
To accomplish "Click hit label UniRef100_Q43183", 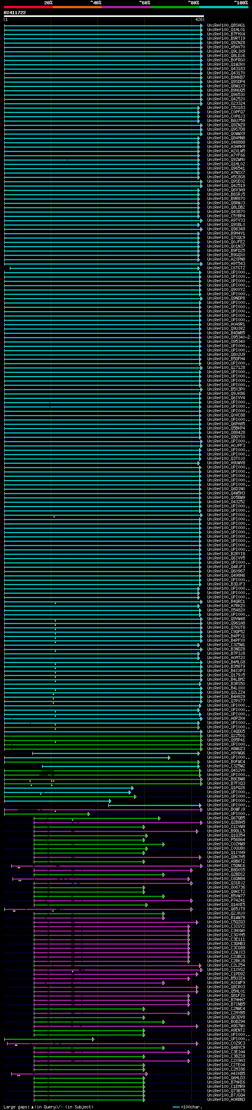I will coord(226,69).
